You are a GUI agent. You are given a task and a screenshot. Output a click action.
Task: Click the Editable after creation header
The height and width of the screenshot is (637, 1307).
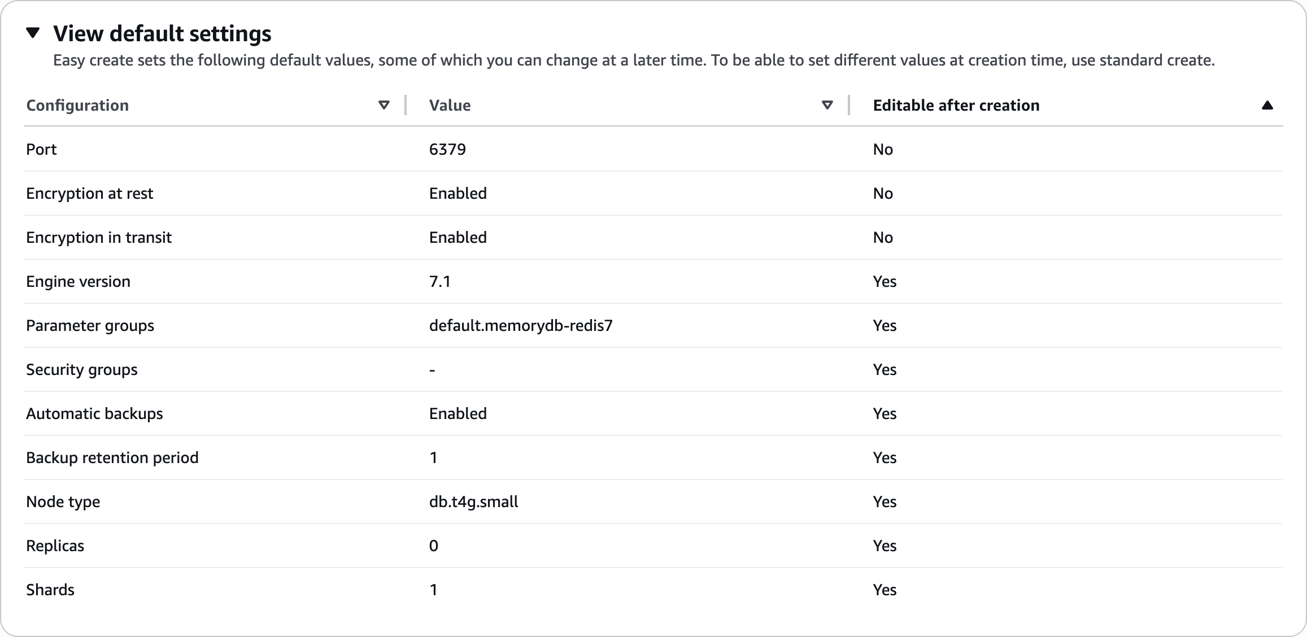pyautogui.click(x=956, y=105)
